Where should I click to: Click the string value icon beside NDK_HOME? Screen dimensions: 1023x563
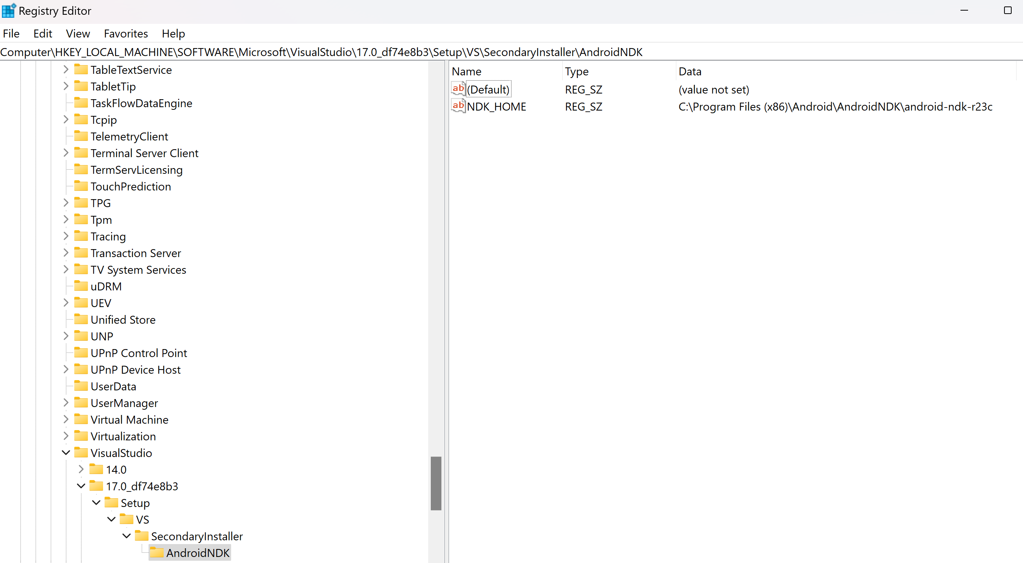click(458, 106)
